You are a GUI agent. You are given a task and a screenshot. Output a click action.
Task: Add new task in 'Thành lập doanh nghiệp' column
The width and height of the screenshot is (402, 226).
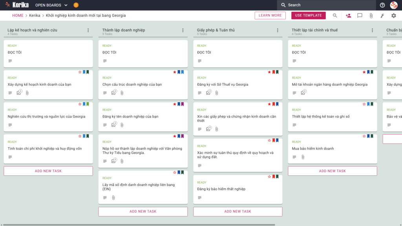point(143,211)
